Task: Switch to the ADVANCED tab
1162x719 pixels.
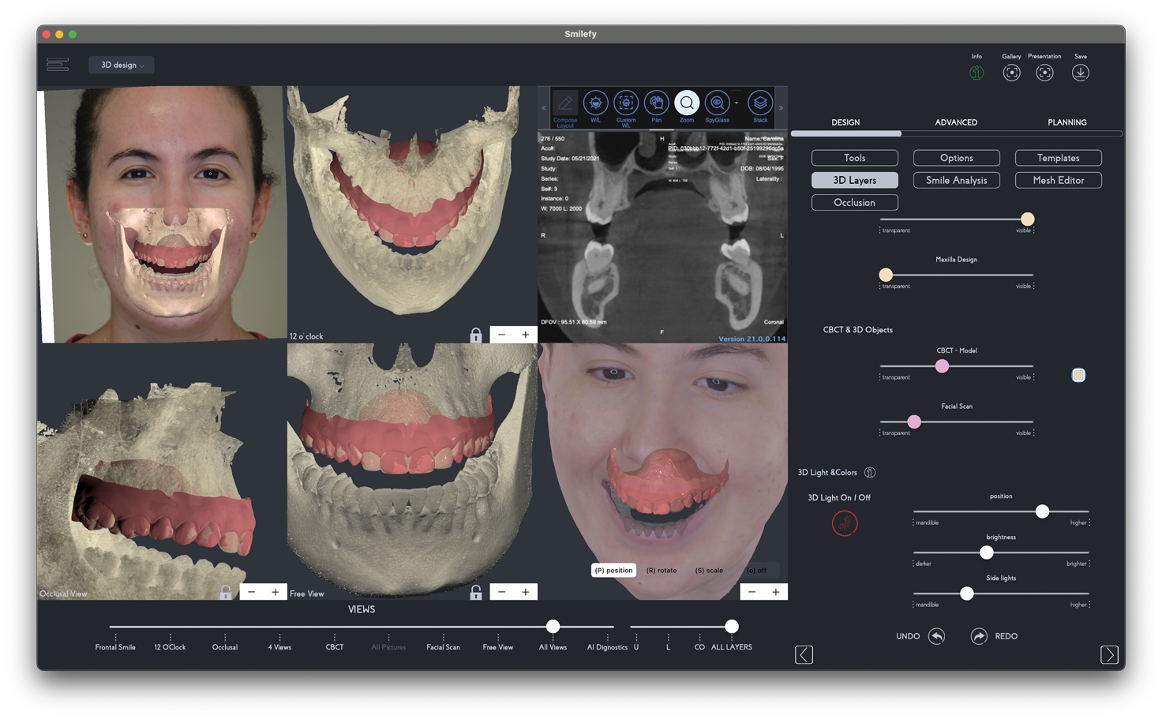Action: 956,122
